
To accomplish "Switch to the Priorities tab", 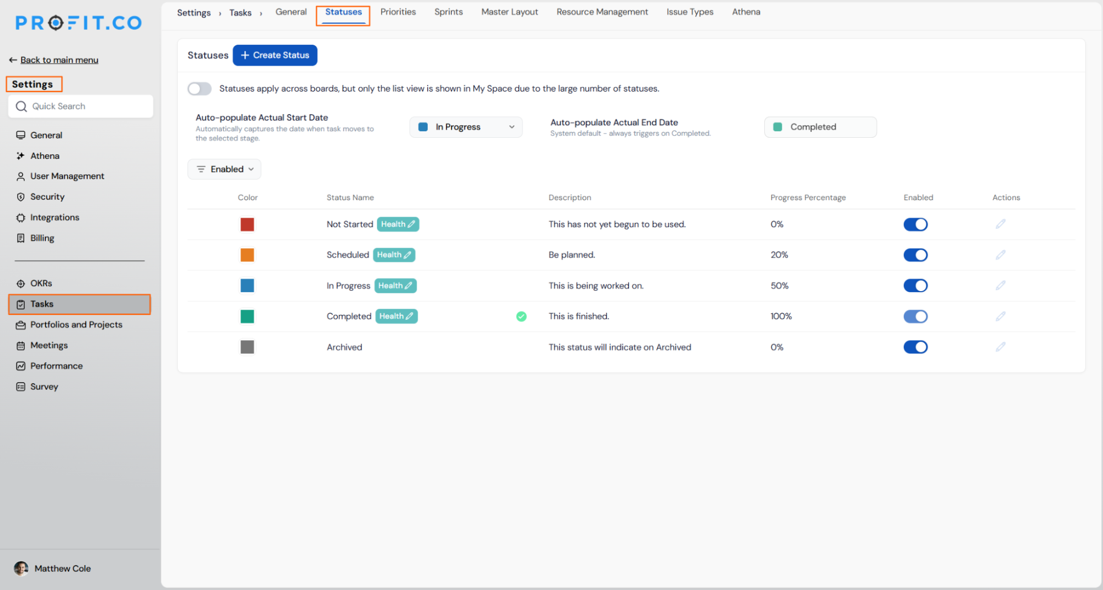I will 398,12.
